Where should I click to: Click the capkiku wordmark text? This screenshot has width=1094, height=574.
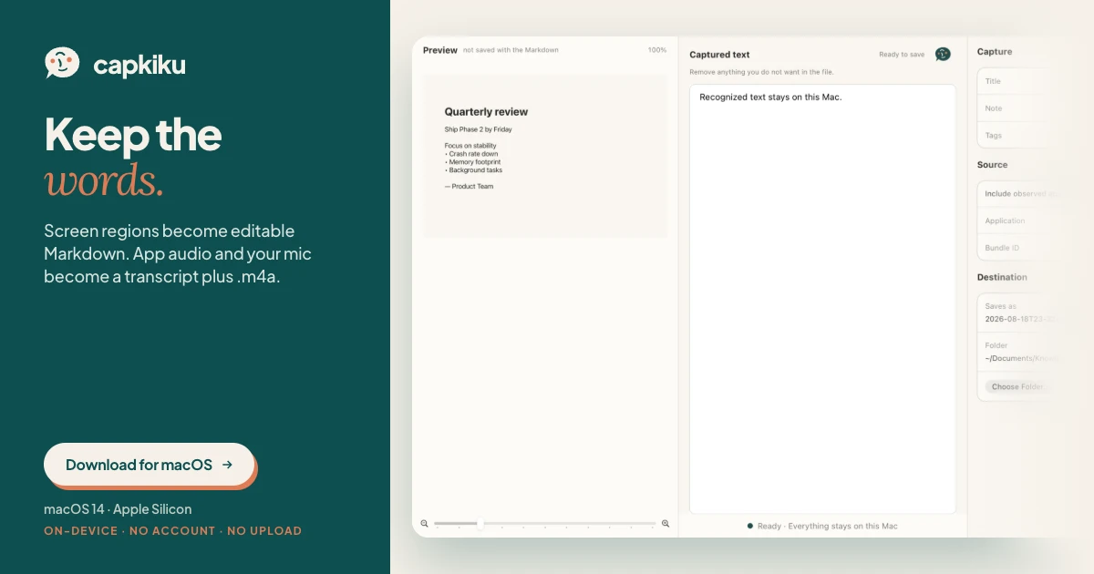click(139, 65)
